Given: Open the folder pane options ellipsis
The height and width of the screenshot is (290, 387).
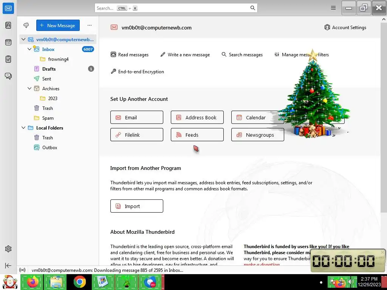Looking at the screenshot, I should (x=90, y=25).
